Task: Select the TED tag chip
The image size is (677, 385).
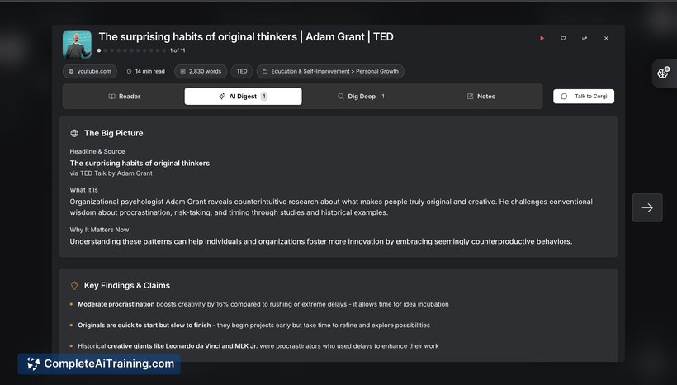Action: point(242,71)
